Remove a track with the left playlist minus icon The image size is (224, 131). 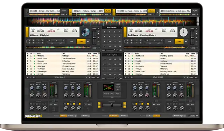click(30, 77)
